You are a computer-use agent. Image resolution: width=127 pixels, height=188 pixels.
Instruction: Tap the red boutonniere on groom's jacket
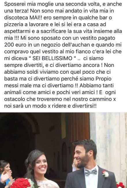[105, 174]
